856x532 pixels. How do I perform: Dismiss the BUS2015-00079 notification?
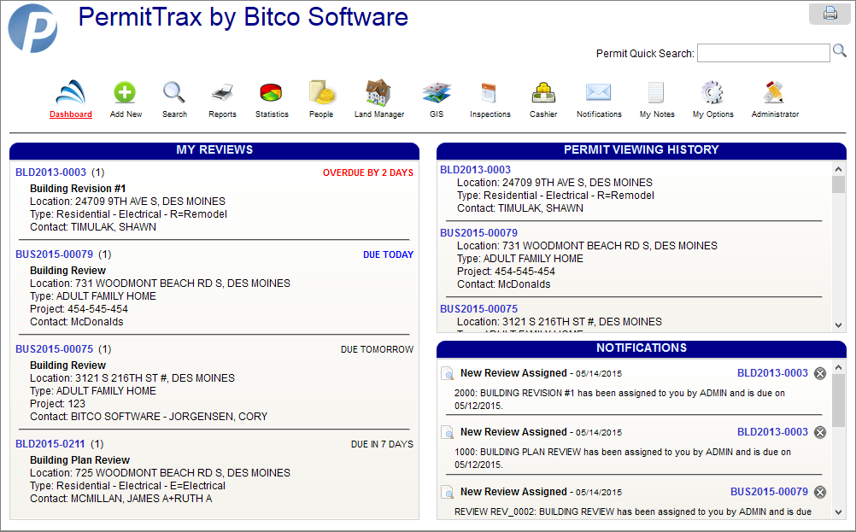pos(820,492)
